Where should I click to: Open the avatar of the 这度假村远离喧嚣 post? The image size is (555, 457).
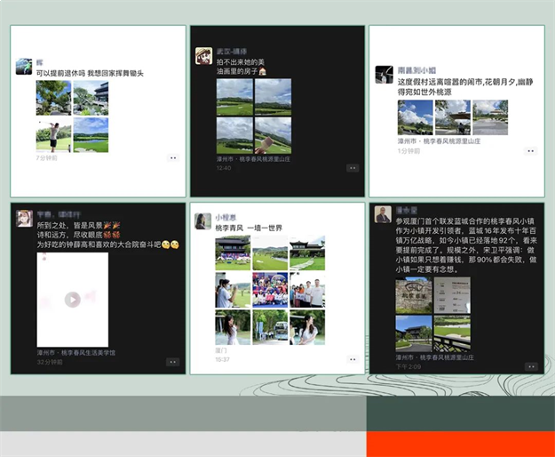384,75
